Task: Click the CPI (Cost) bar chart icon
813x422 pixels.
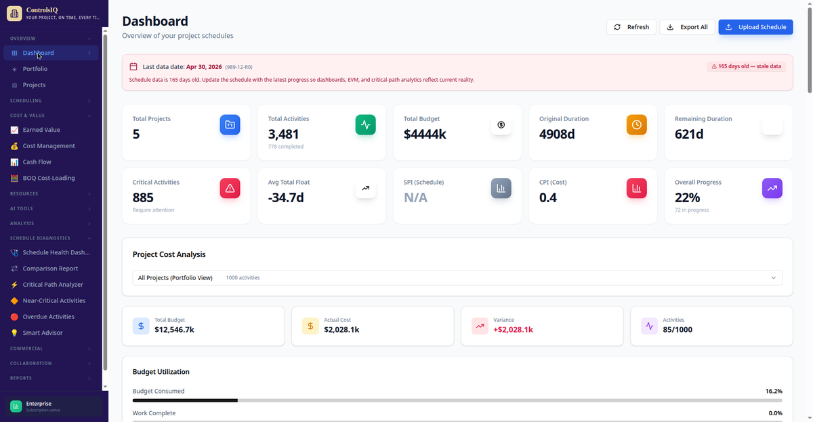Action: click(x=636, y=188)
